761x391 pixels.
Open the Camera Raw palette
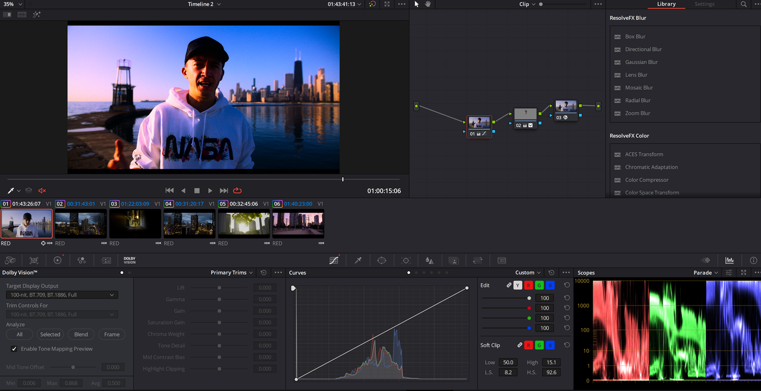coord(10,260)
